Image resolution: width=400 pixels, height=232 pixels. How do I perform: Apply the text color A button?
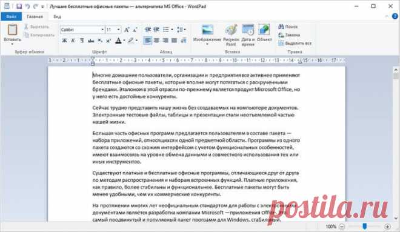tap(118, 41)
